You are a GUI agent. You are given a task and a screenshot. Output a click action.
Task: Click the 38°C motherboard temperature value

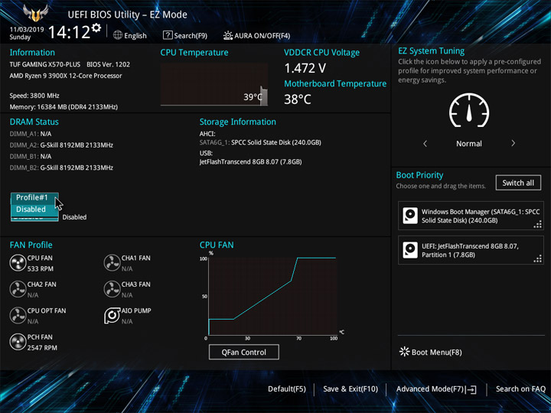click(297, 99)
